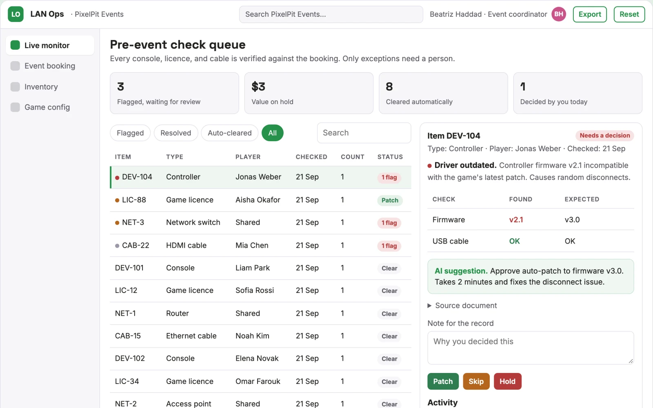Open the NET-3 Network switch row
Screen dimensions: 653x408
[260, 223]
